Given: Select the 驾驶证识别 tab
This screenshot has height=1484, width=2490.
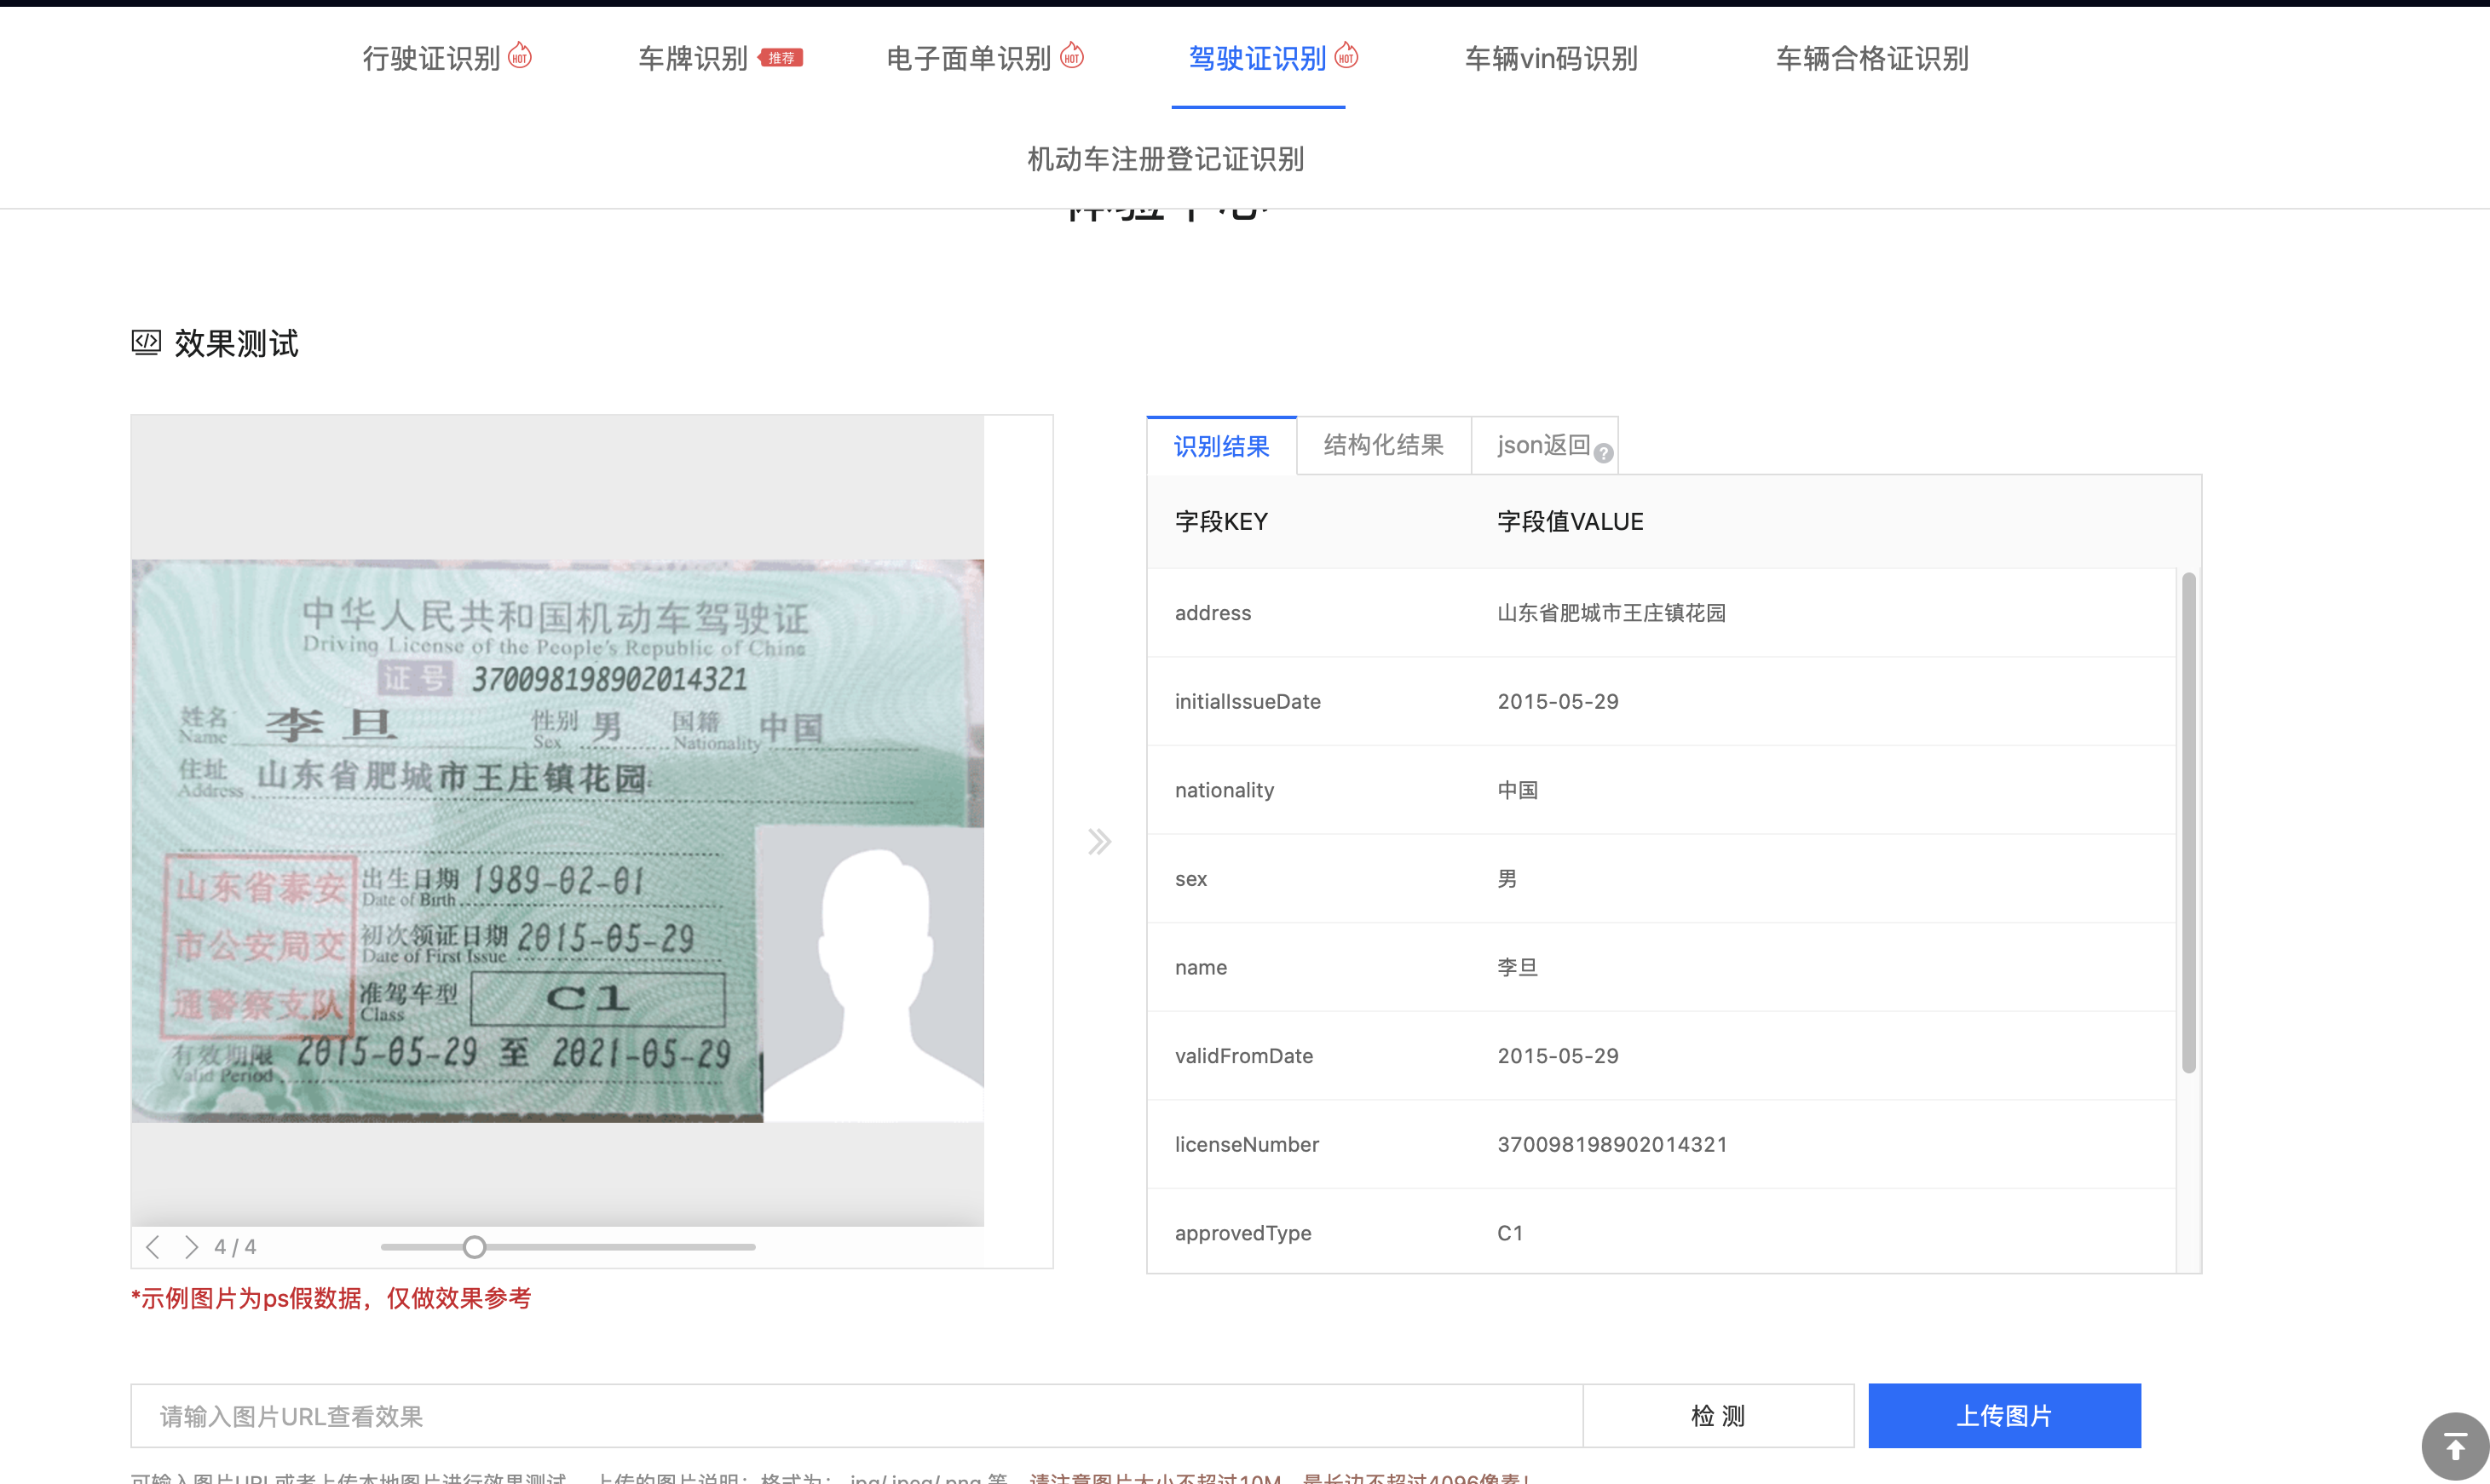Looking at the screenshot, I should coord(1257,58).
